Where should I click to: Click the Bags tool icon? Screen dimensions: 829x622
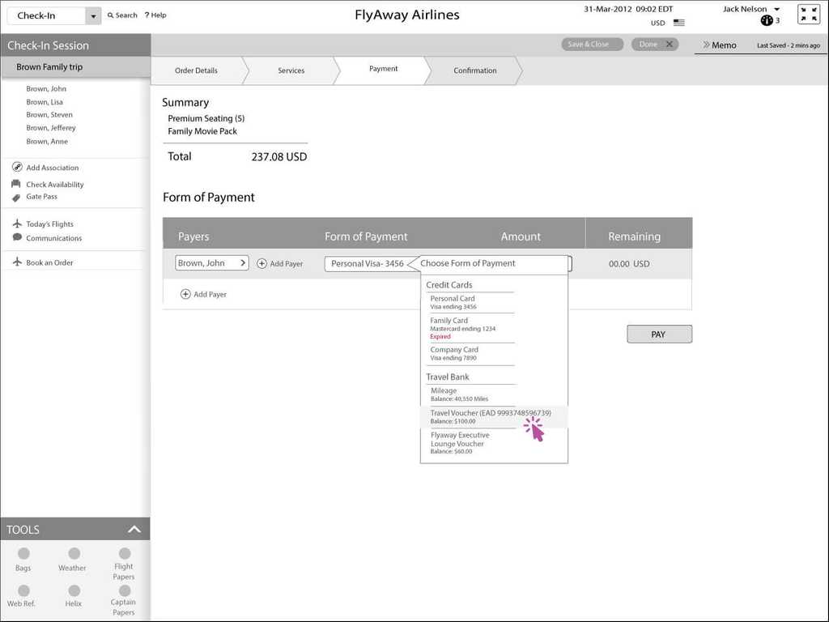pos(23,554)
